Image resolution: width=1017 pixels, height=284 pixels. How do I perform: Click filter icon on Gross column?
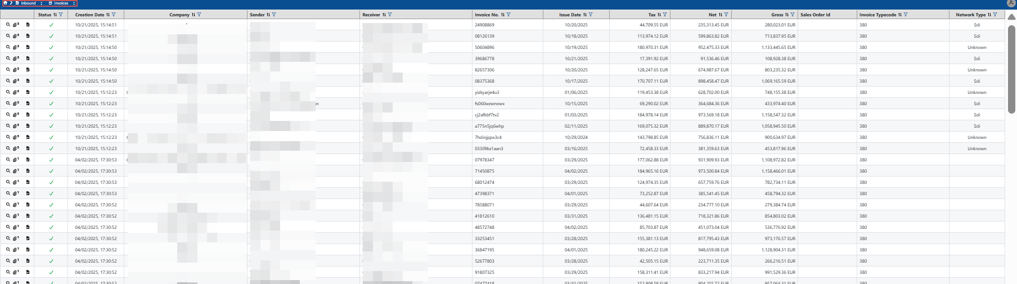click(x=793, y=15)
